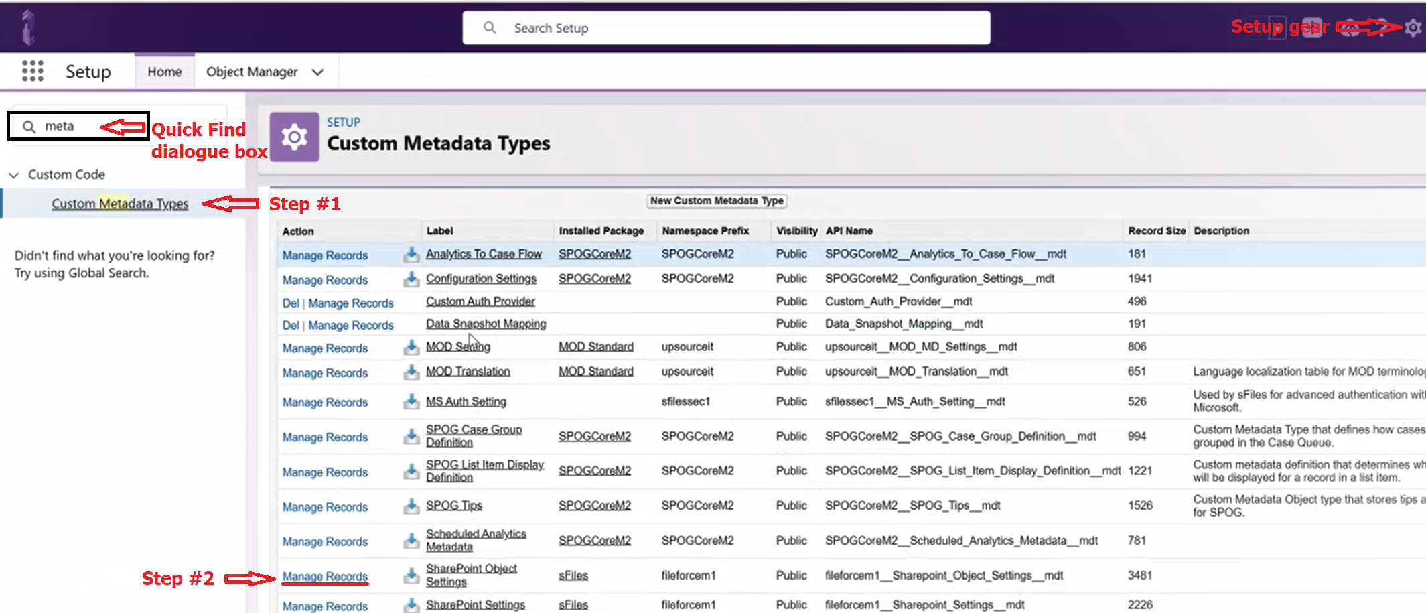This screenshot has height=613, width=1426.
Task: Select the API name Data_Snapshot_Mapping__mdt
Action: [x=904, y=324]
